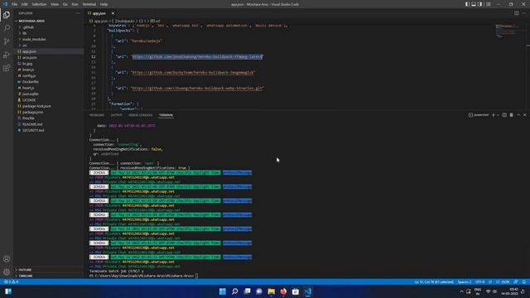530x298 pixels.
Task: Open README.md in the file tree
Action: click(32, 124)
